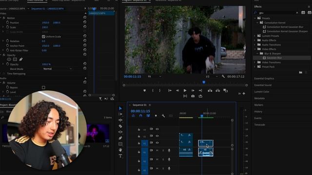Select the Type tool
Viewport: 312px width, 175px height.
(120, 156)
